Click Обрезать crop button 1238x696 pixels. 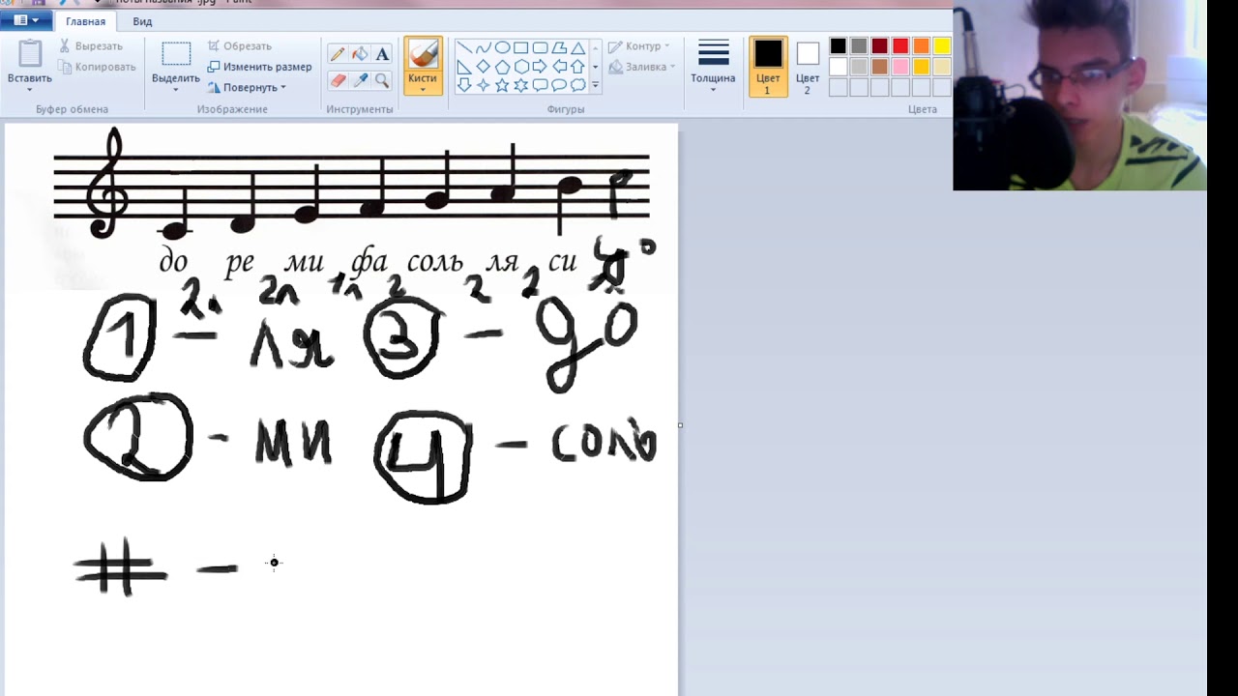coord(240,45)
